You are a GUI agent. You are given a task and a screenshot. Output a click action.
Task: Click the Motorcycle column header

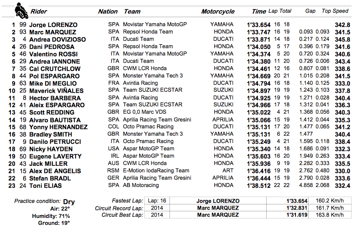click(x=218, y=11)
